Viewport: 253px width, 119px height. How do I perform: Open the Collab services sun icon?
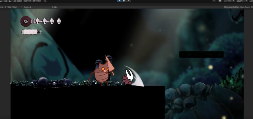[x=214, y=1]
